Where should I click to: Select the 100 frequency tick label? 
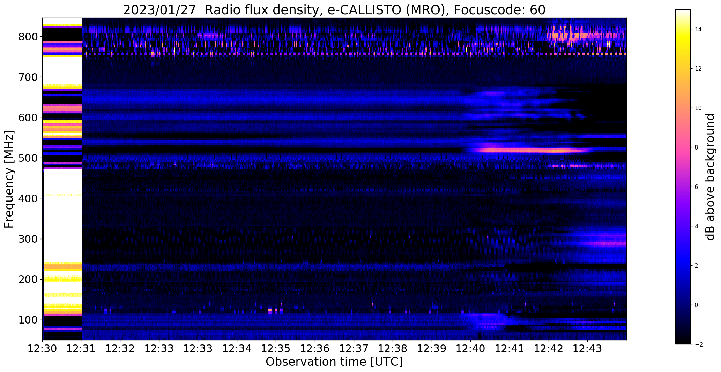28,320
